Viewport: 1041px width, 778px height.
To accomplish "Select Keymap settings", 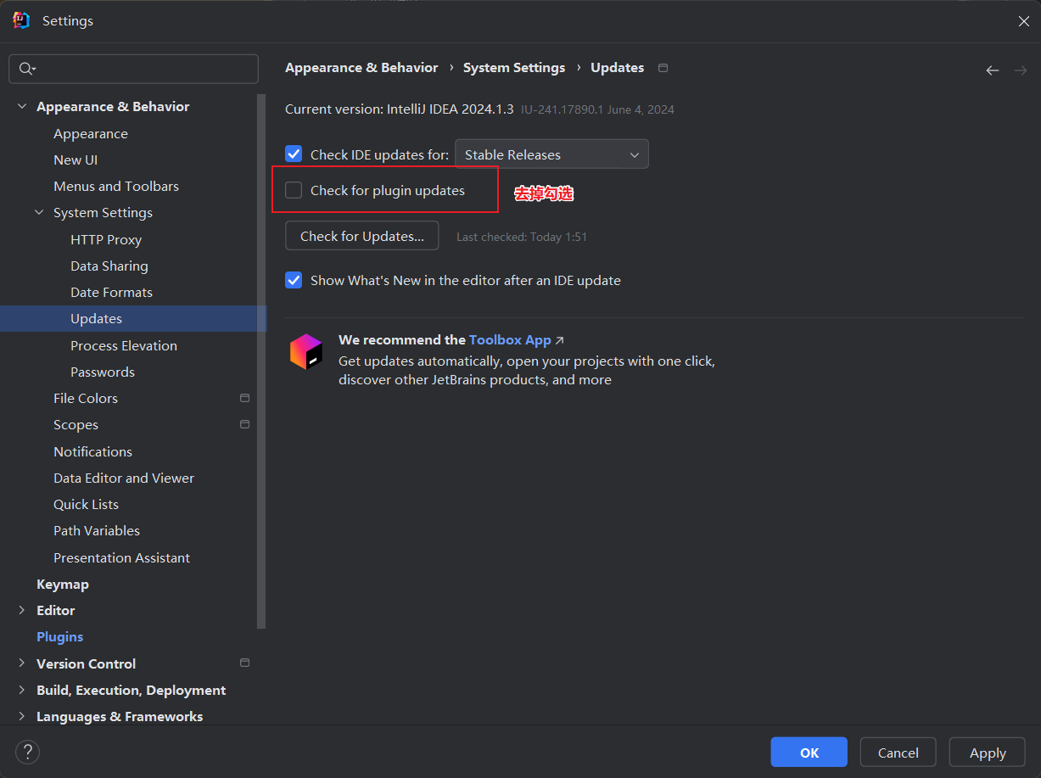I will [x=63, y=584].
